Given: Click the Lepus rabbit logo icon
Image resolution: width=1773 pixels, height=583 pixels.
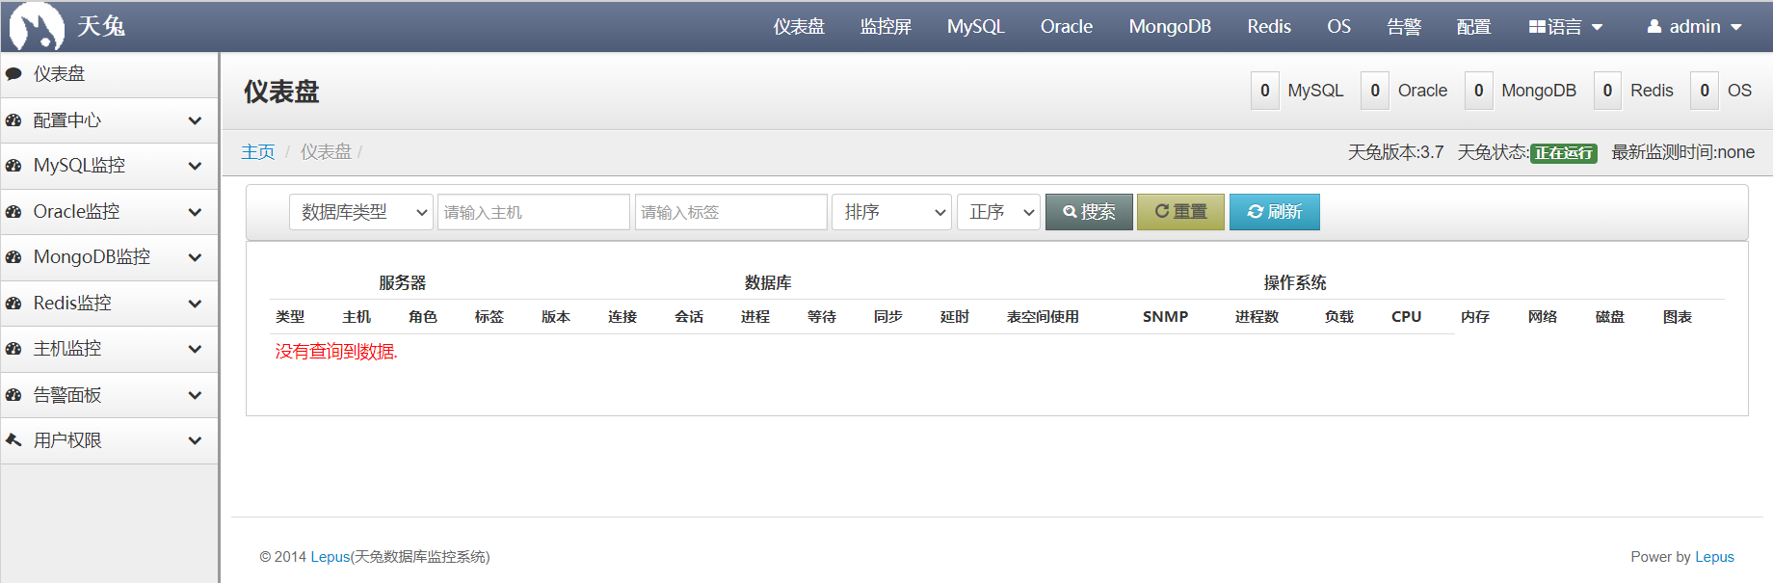Looking at the screenshot, I should click(x=37, y=26).
